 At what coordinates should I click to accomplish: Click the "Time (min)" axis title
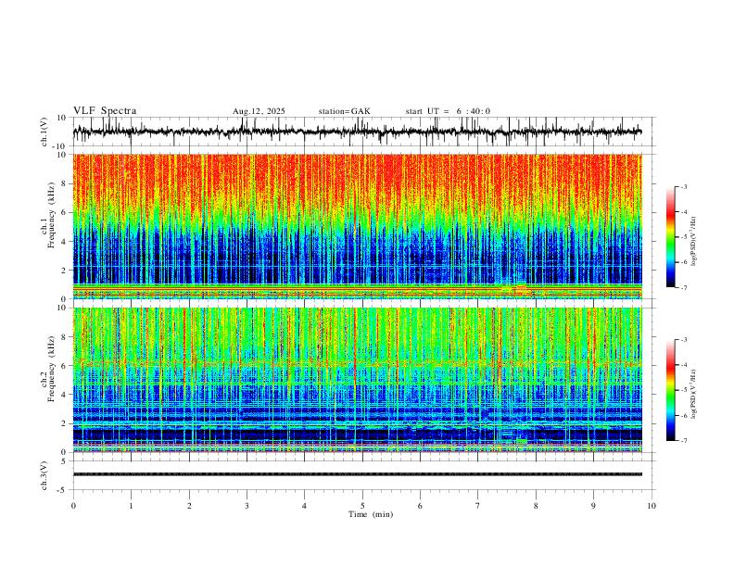click(x=371, y=514)
